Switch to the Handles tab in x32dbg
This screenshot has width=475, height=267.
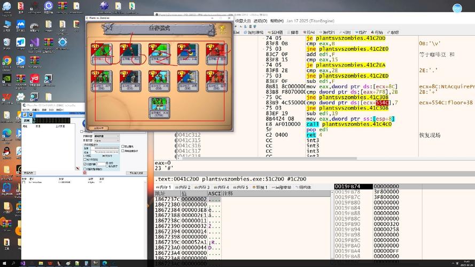[377, 32]
